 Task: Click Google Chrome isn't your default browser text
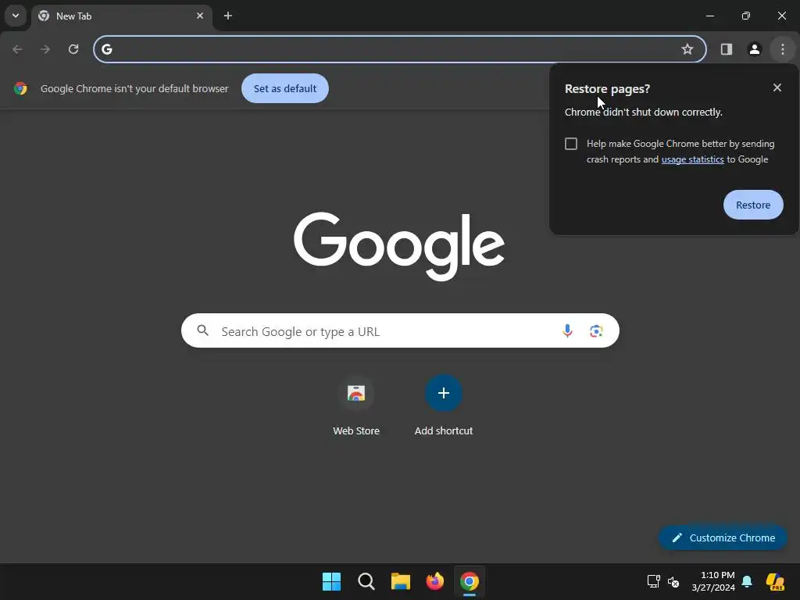click(x=134, y=88)
